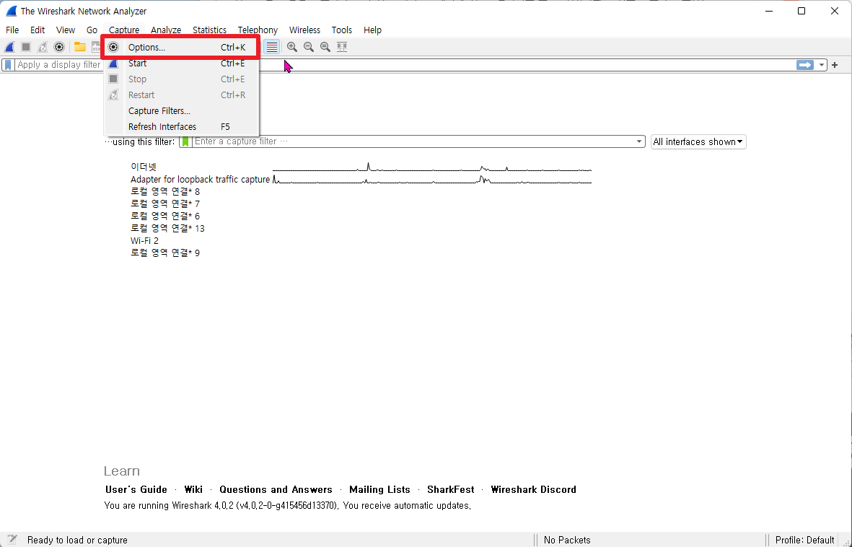This screenshot has height=547, width=852.
Task: Open the Wiki link
Action: coord(193,489)
